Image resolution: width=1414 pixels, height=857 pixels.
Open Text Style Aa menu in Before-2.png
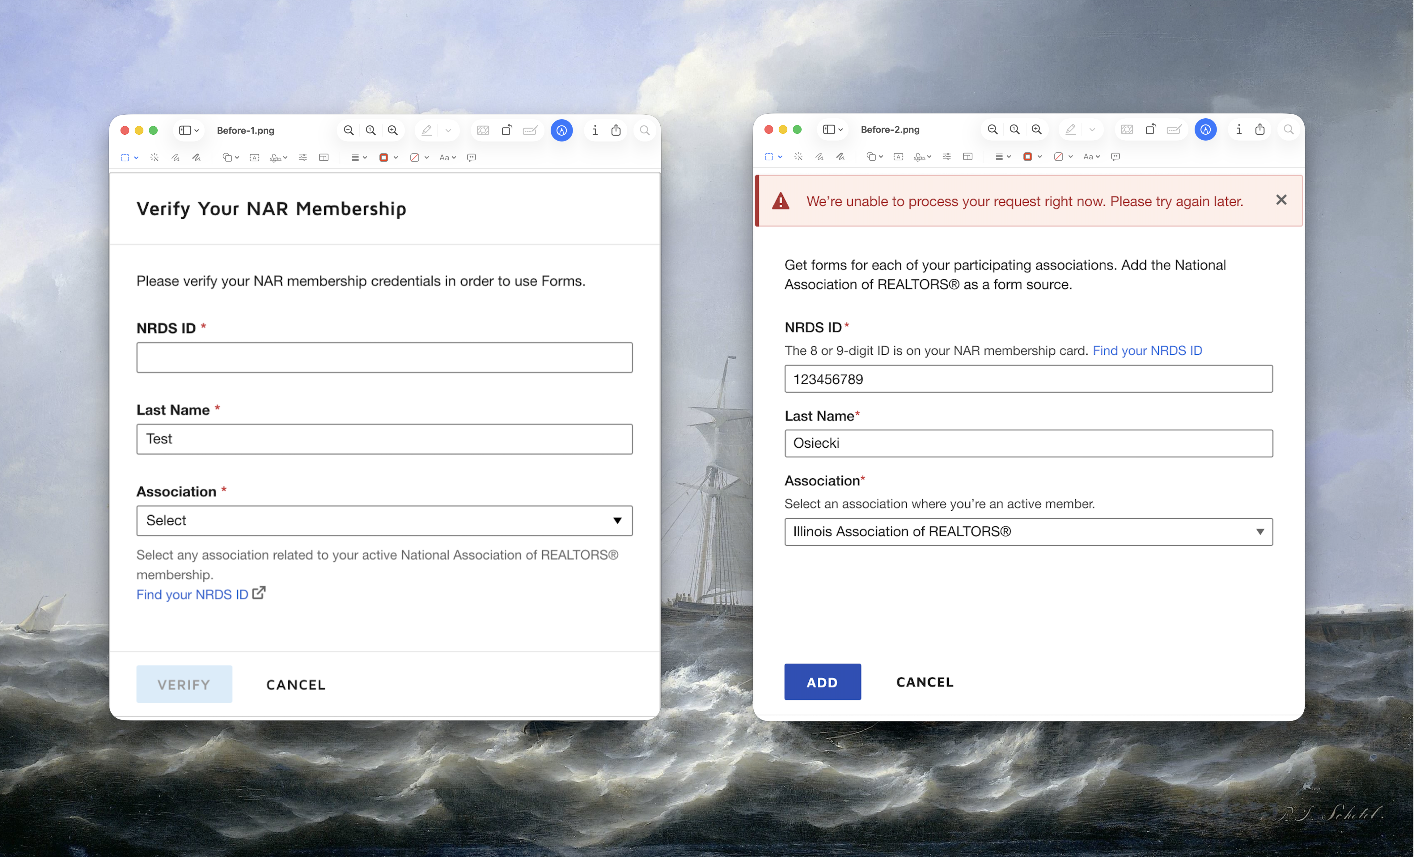(x=1091, y=157)
